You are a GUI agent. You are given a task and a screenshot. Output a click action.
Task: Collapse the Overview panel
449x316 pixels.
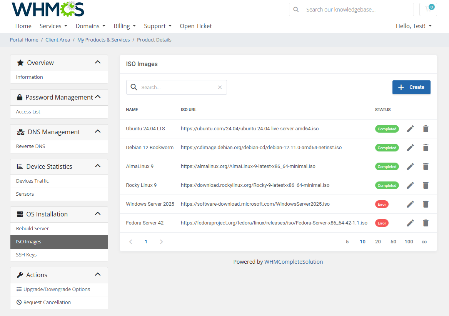(98, 62)
